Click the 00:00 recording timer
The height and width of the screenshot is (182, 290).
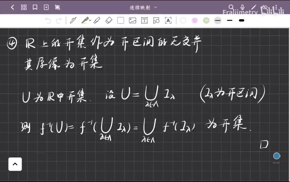(x=276, y=163)
